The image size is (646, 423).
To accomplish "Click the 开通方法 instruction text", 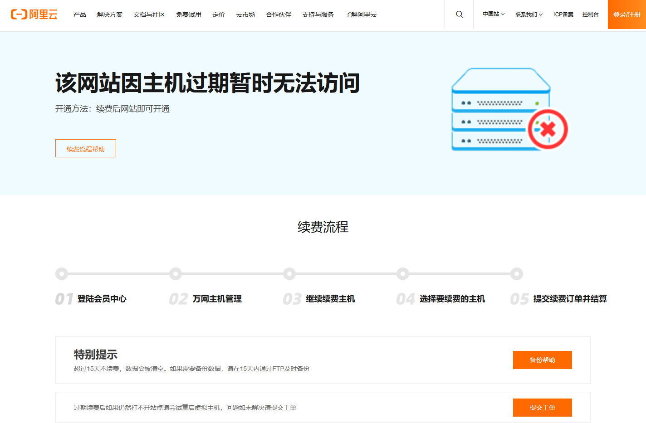I will (x=113, y=109).
